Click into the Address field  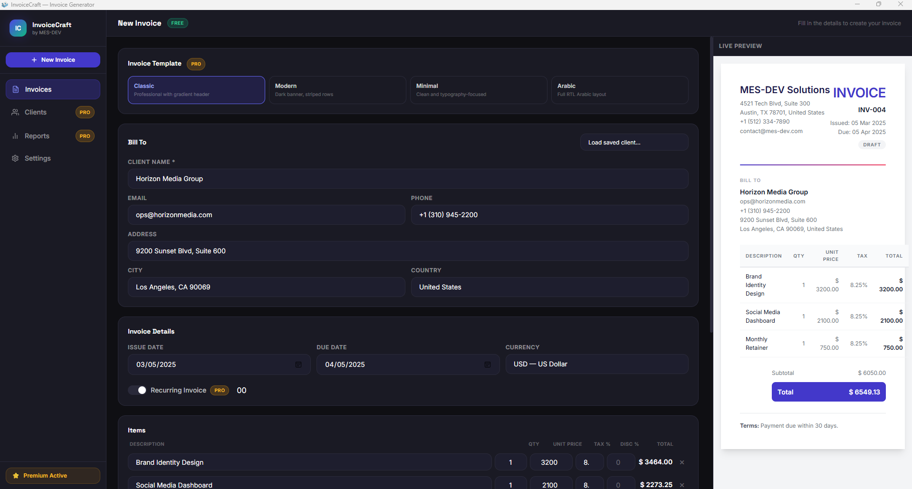(x=408, y=251)
